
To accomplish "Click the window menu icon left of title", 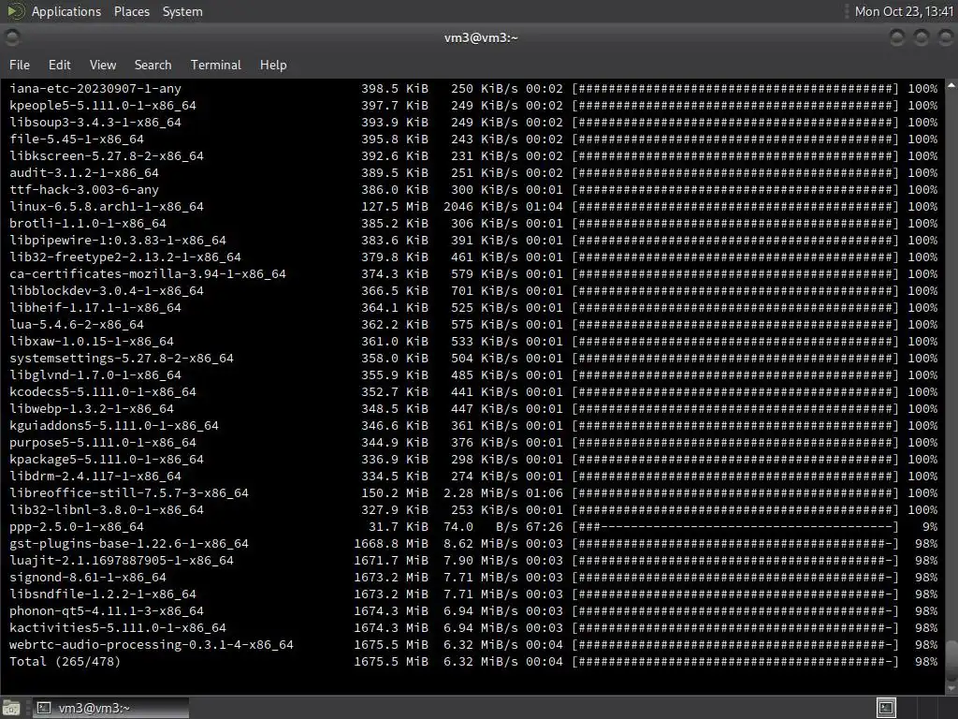I will [11, 37].
